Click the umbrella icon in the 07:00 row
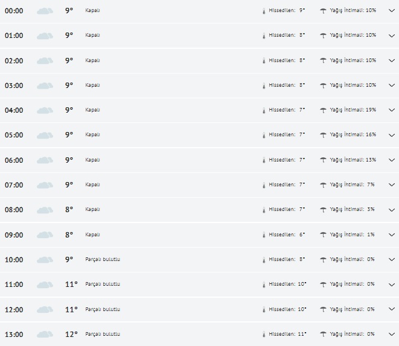This screenshot has width=399, height=346. point(324,185)
